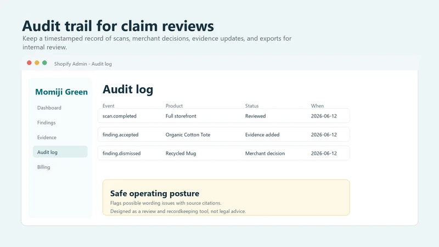Click the Product column header
This screenshot has width=439, height=247.
(x=174, y=106)
